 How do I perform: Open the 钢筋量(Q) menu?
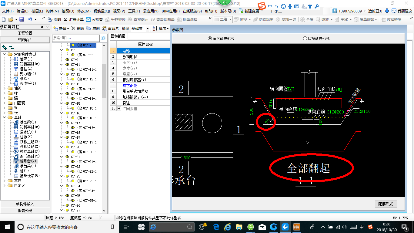(x=102, y=11)
